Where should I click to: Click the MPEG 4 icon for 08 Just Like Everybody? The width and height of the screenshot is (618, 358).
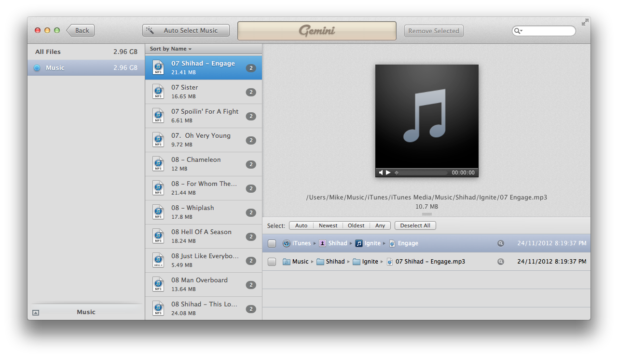tap(158, 260)
